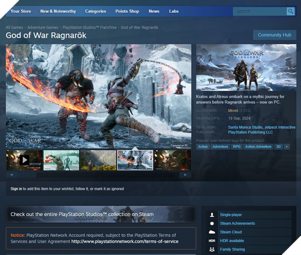Click the Family Sharing icon

(x=212, y=249)
